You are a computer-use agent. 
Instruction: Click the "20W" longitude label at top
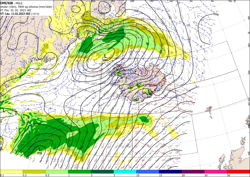[x=132, y=1]
